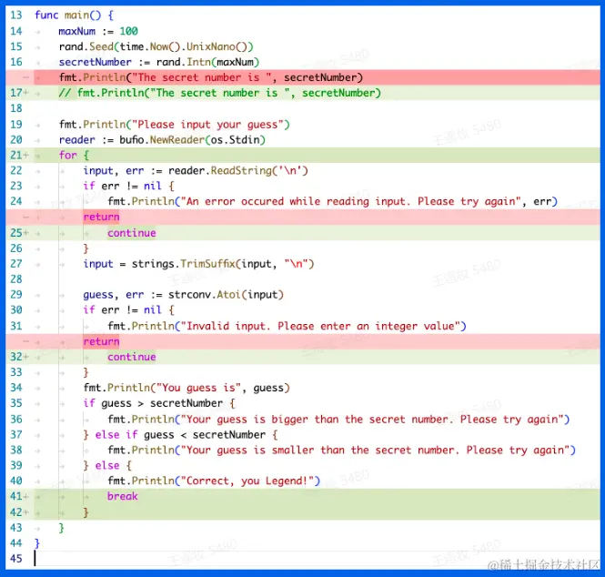The width and height of the screenshot is (605, 577).
Task: Click the removed 'return' above line 25
Action: coord(101,217)
